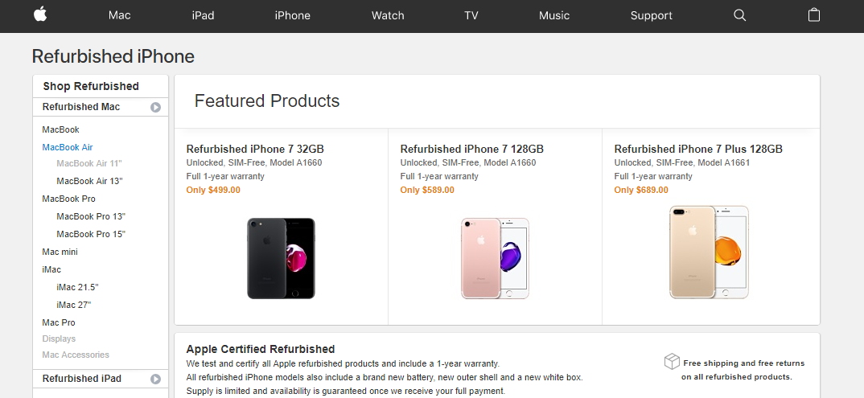Open Refurbished iPhone 7 32GB link
This screenshot has width=864, height=398.
click(x=255, y=149)
